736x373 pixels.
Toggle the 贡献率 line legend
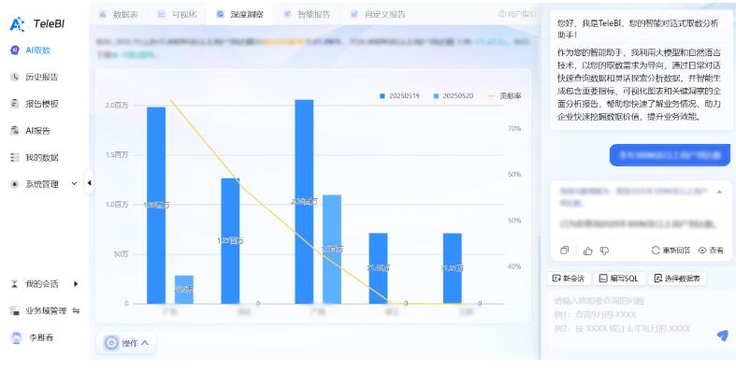505,95
